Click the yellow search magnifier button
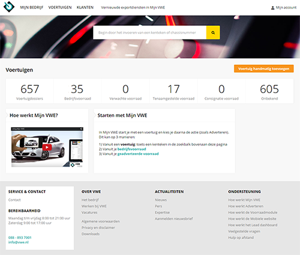The width and height of the screenshot is (300, 255). [213, 32]
